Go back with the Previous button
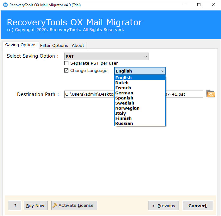This screenshot has height=216, width=221. [164, 206]
